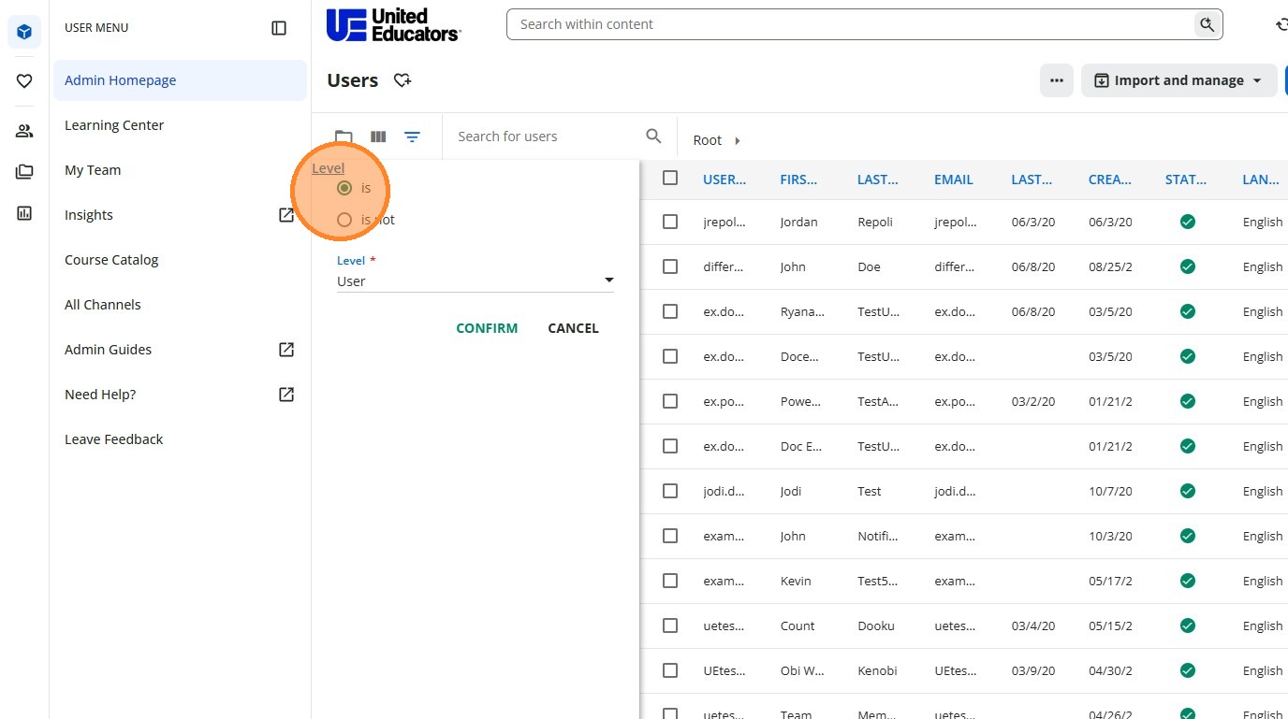Tick the select-all checkbox in table header
Viewport: 1288px width, 719px height.
(x=670, y=178)
